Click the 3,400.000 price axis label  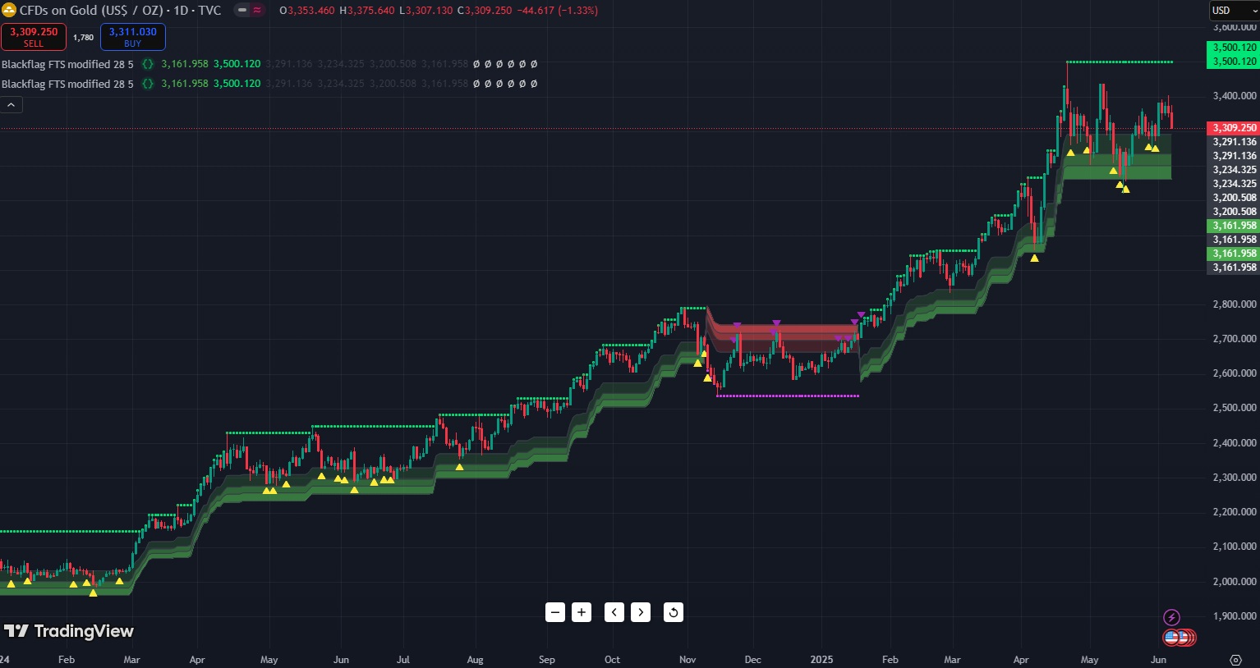1235,96
